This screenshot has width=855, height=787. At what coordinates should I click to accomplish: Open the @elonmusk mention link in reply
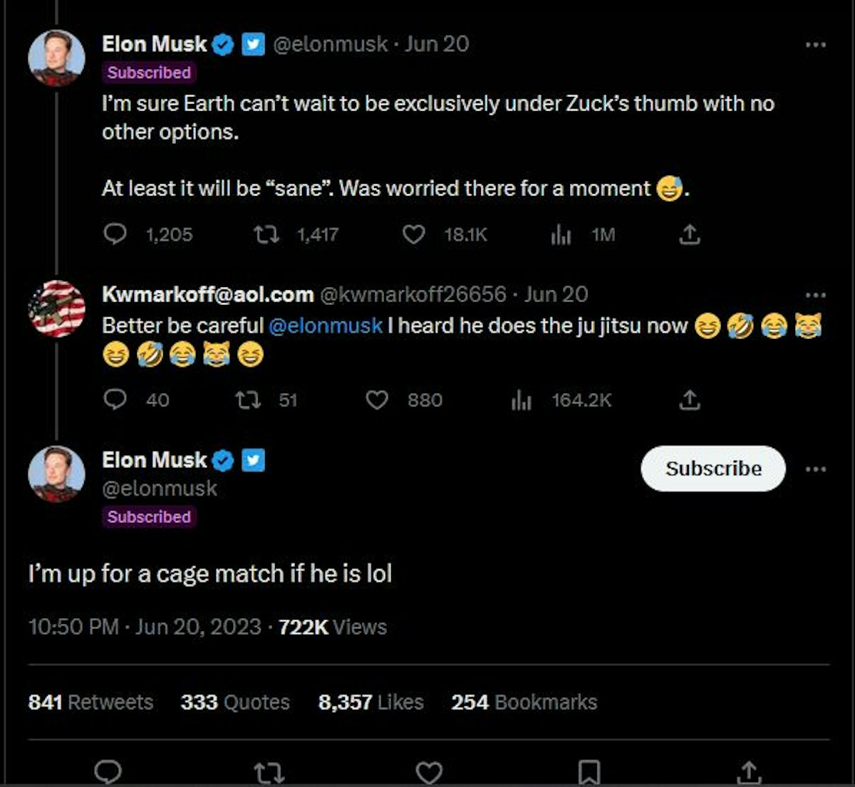[326, 326]
